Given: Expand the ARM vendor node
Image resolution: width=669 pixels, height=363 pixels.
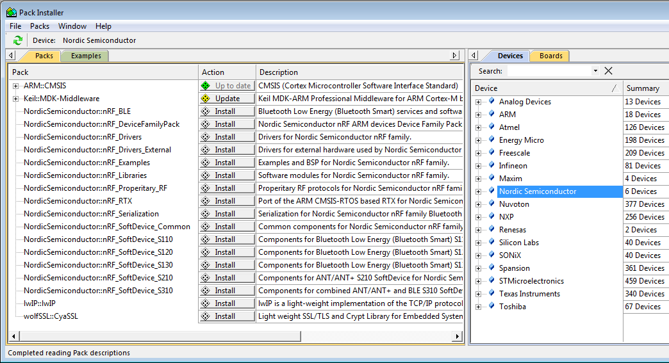Looking at the screenshot, I should [478, 115].
